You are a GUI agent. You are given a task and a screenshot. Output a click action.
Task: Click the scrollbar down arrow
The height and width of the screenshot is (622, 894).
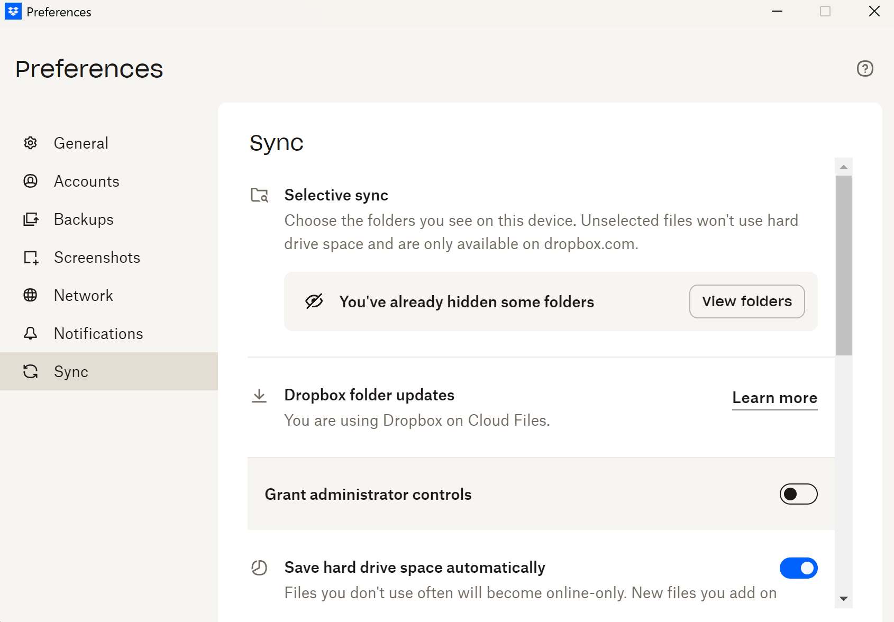[x=844, y=599]
